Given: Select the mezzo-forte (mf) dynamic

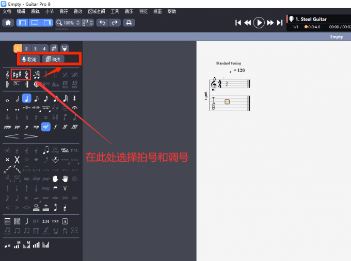Looking at the screenshot, I should pyautogui.click(x=45, y=127).
